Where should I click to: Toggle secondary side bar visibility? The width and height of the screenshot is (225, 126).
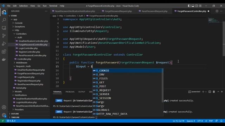tap(197, 6)
